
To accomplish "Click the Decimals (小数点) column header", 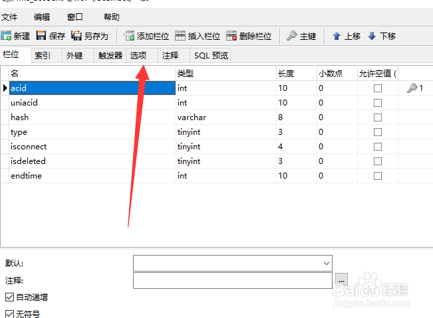I will pos(337,73).
